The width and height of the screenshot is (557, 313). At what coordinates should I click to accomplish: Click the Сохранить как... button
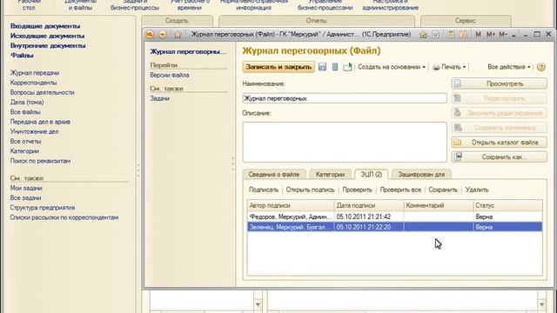click(499, 156)
